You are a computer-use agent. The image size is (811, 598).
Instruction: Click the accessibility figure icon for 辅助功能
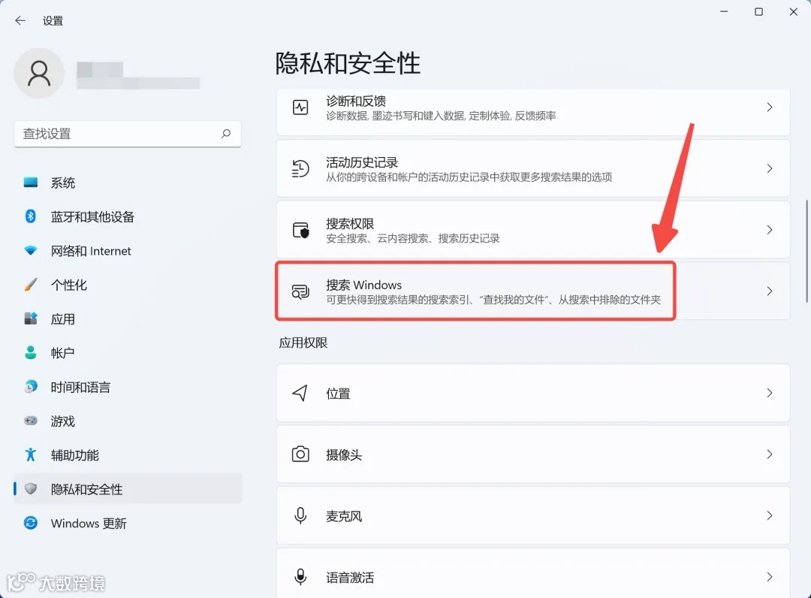click(x=31, y=455)
